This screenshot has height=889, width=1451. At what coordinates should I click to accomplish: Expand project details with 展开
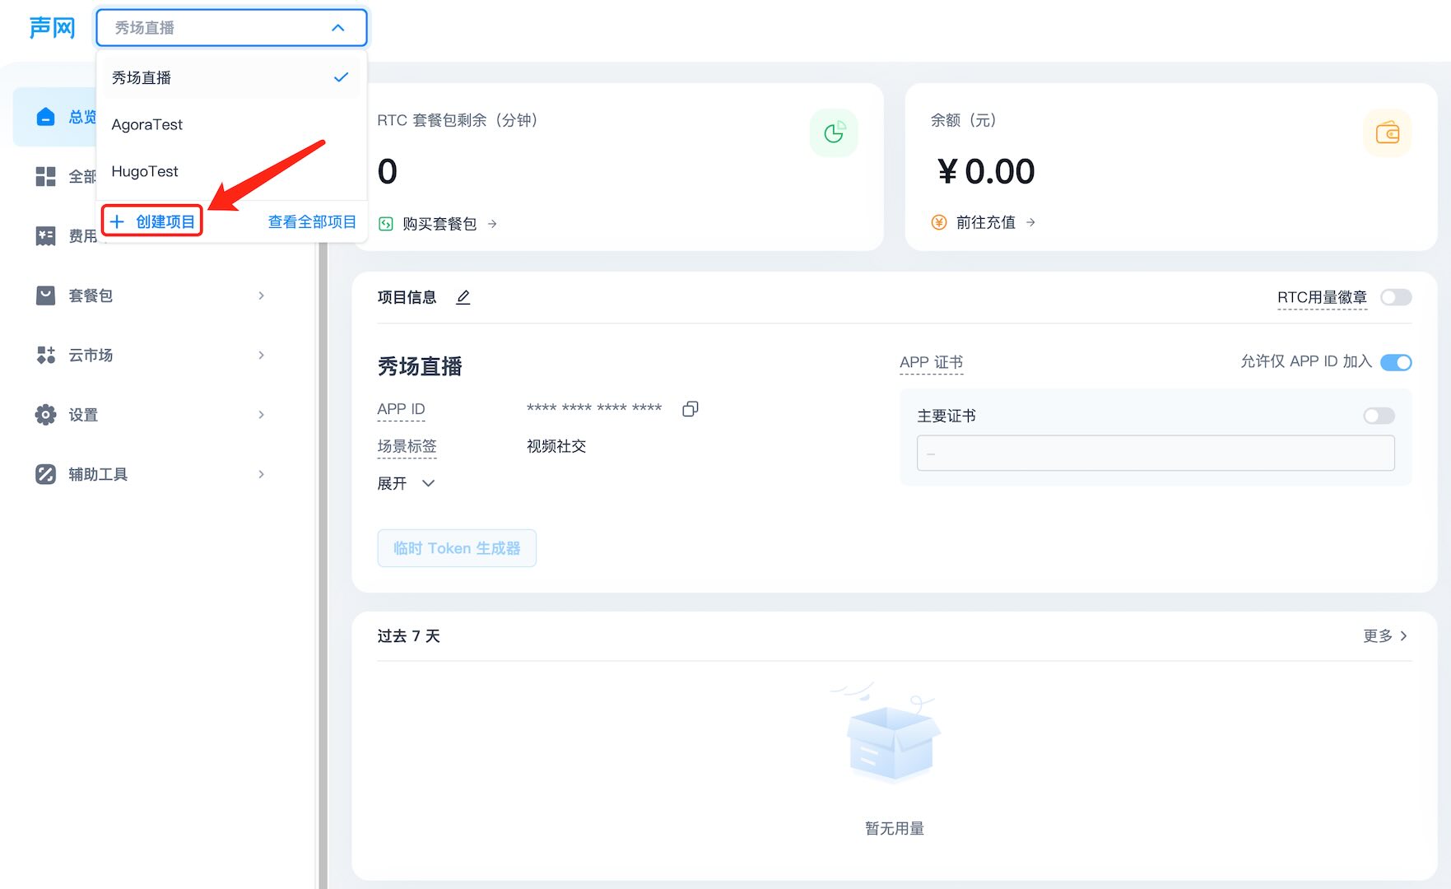[406, 483]
